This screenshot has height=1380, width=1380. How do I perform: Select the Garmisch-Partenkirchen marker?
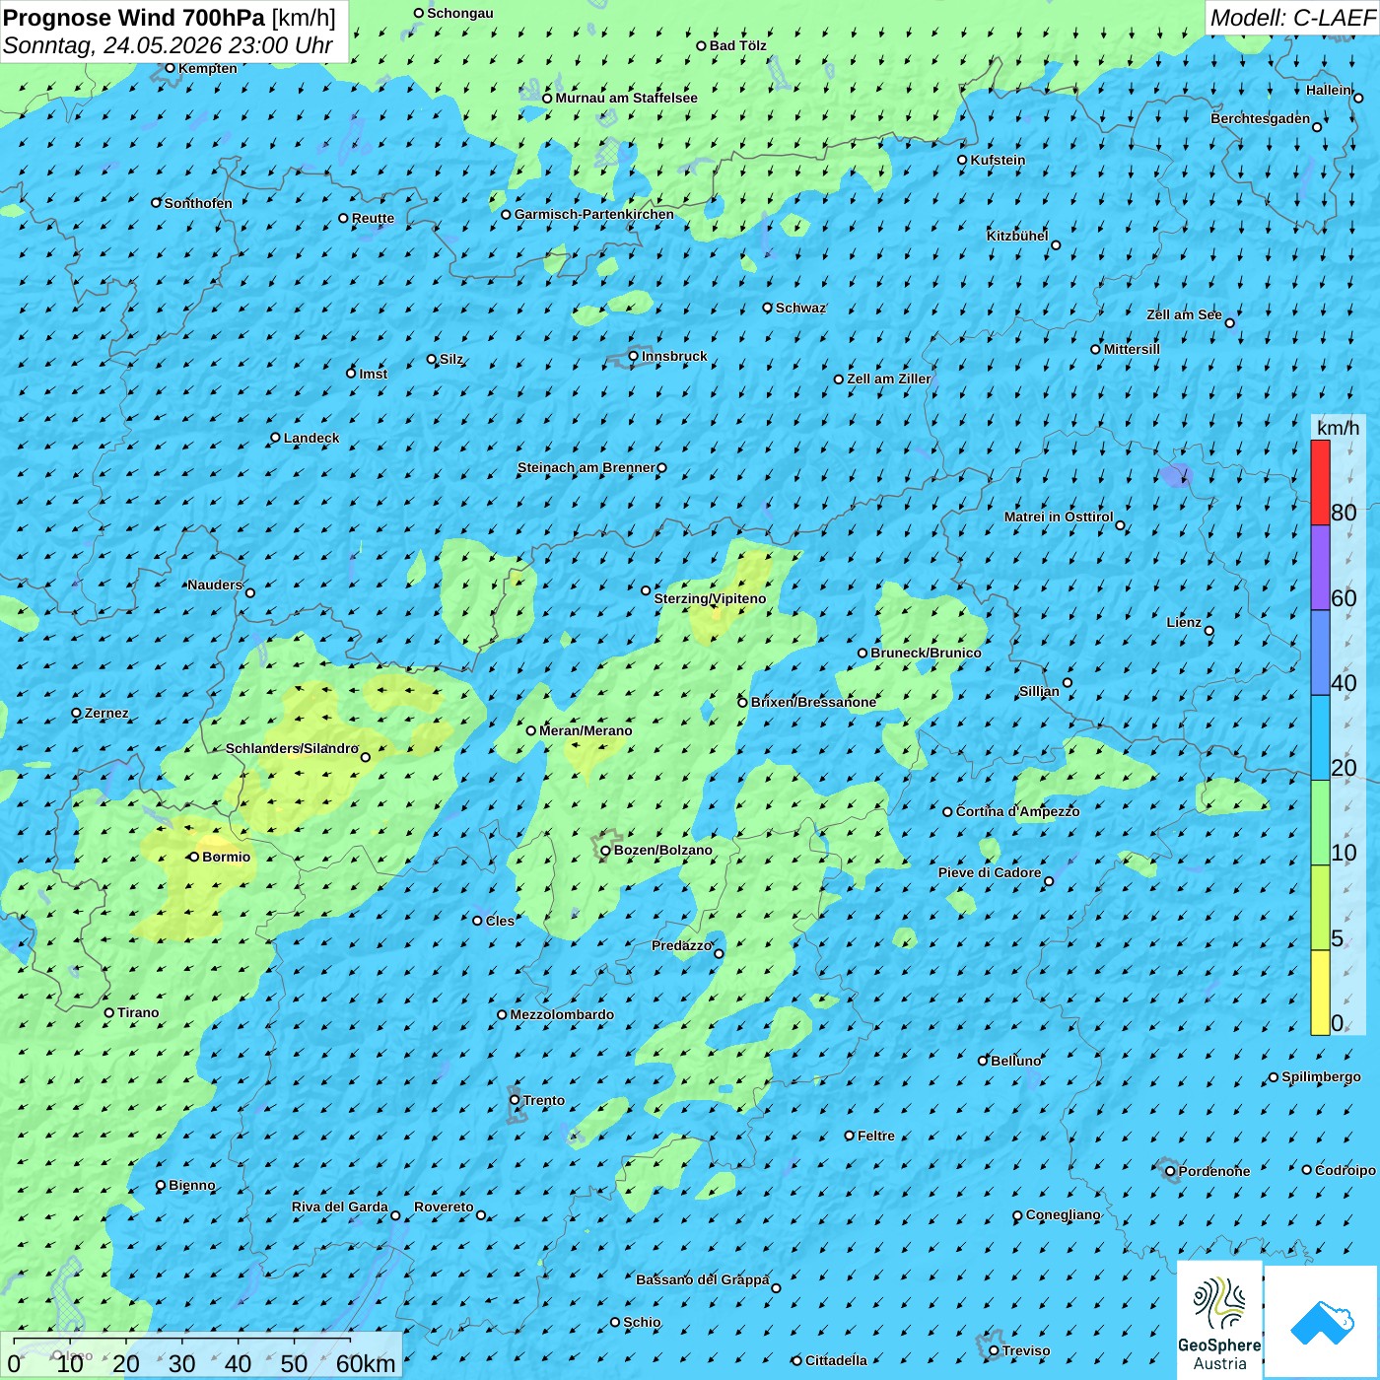pyautogui.click(x=506, y=214)
